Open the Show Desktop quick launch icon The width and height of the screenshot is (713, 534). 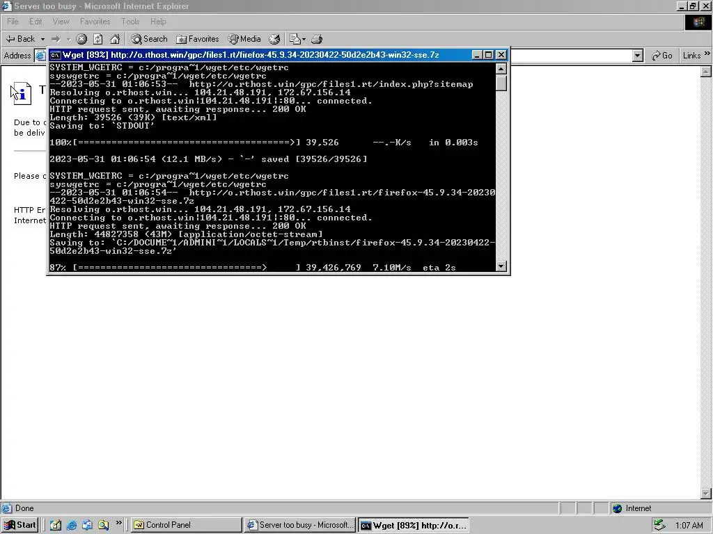[56, 525]
